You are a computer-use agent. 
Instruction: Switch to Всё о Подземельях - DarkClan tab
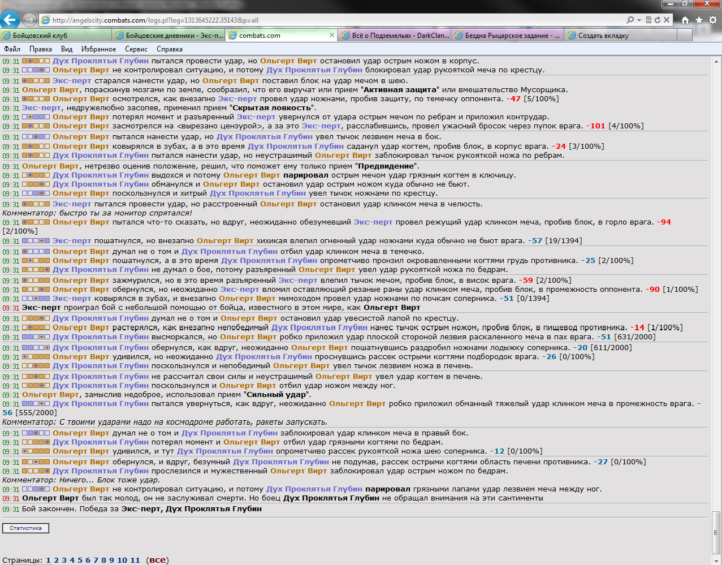tap(395, 35)
